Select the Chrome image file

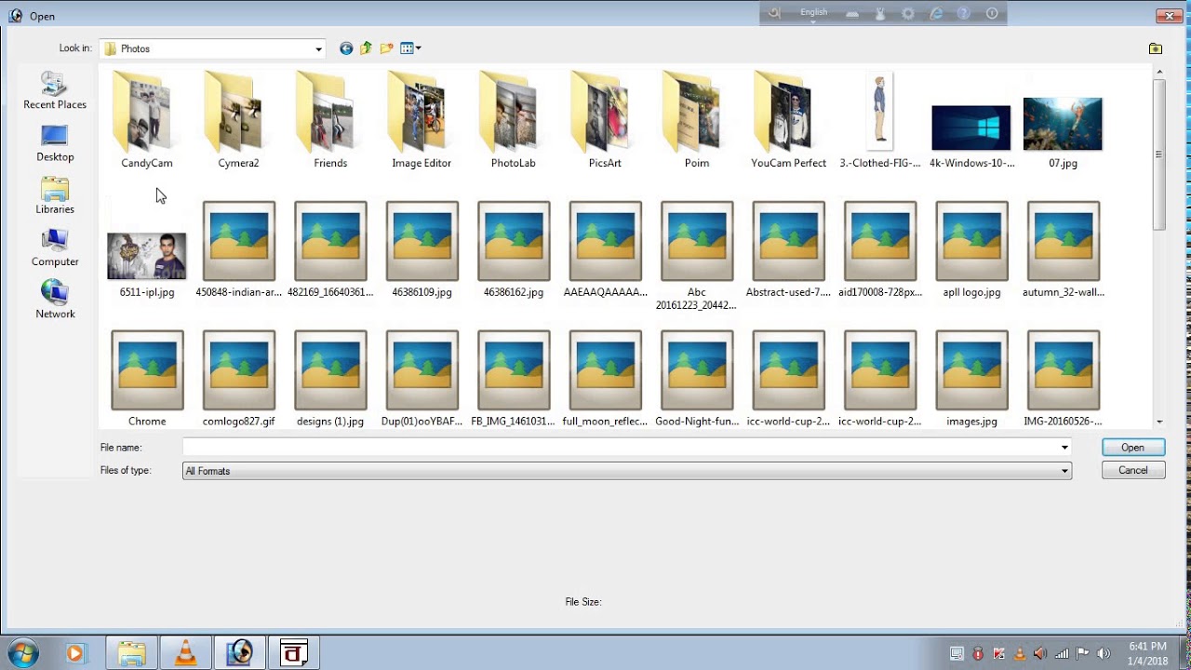pos(147,379)
